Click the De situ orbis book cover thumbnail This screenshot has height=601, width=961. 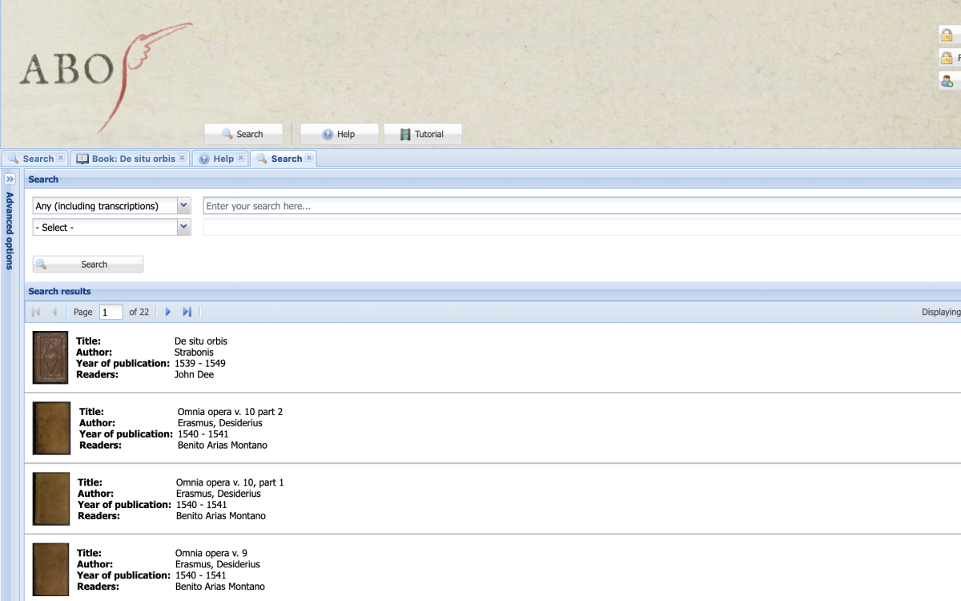[x=50, y=357]
